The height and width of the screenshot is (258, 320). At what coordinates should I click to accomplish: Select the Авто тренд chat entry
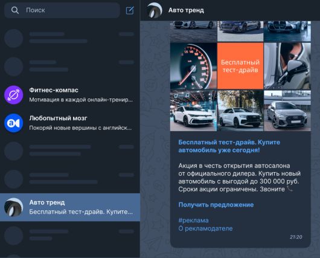70,207
